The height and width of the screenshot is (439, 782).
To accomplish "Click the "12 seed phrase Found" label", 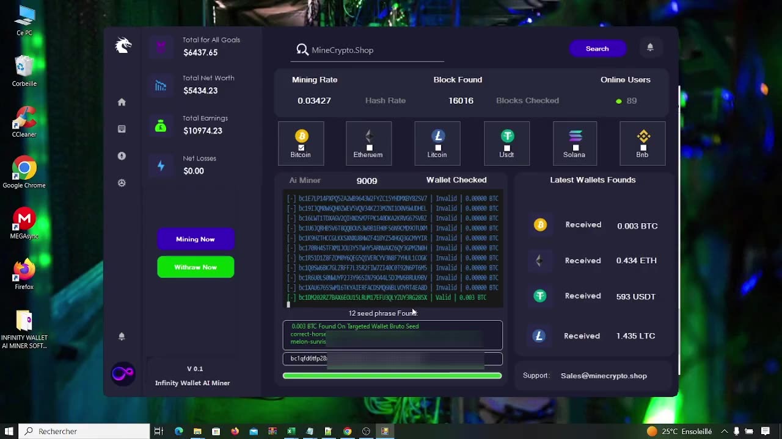I will [x=382, y=313].
